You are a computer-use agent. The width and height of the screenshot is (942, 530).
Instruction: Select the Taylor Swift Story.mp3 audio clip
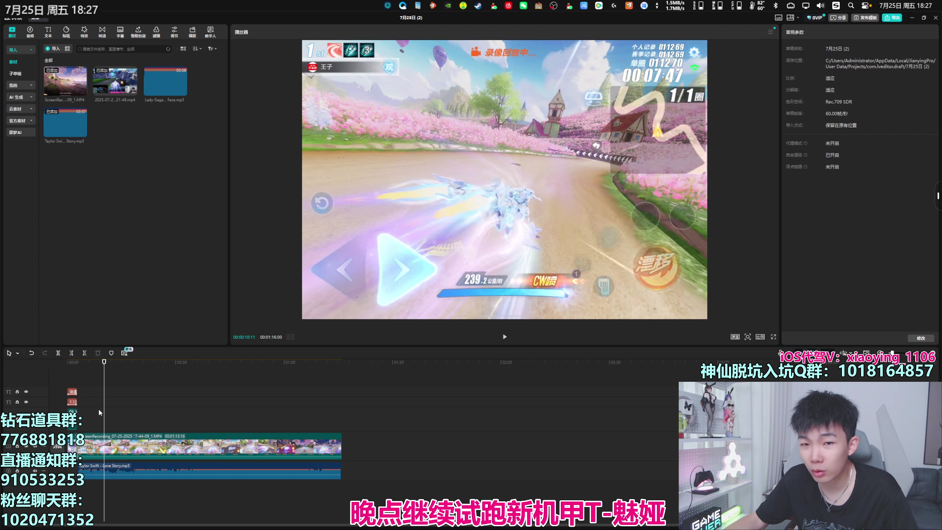65,123
